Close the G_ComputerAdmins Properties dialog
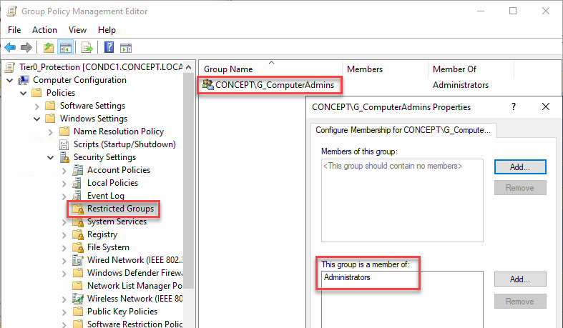563x328 pixels. point(546,106)
